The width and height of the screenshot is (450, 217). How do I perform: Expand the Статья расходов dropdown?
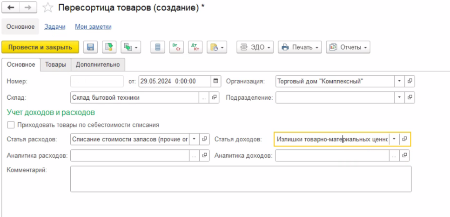194,140
